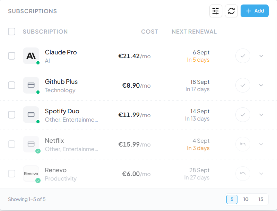Click the Renevo logo thumbnail
The width and height of the screenshot is (277, 211).
pos(31,174)
